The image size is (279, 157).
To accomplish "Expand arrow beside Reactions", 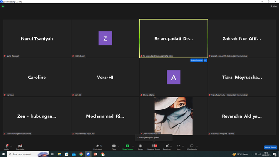I will (x=171, y=146).
